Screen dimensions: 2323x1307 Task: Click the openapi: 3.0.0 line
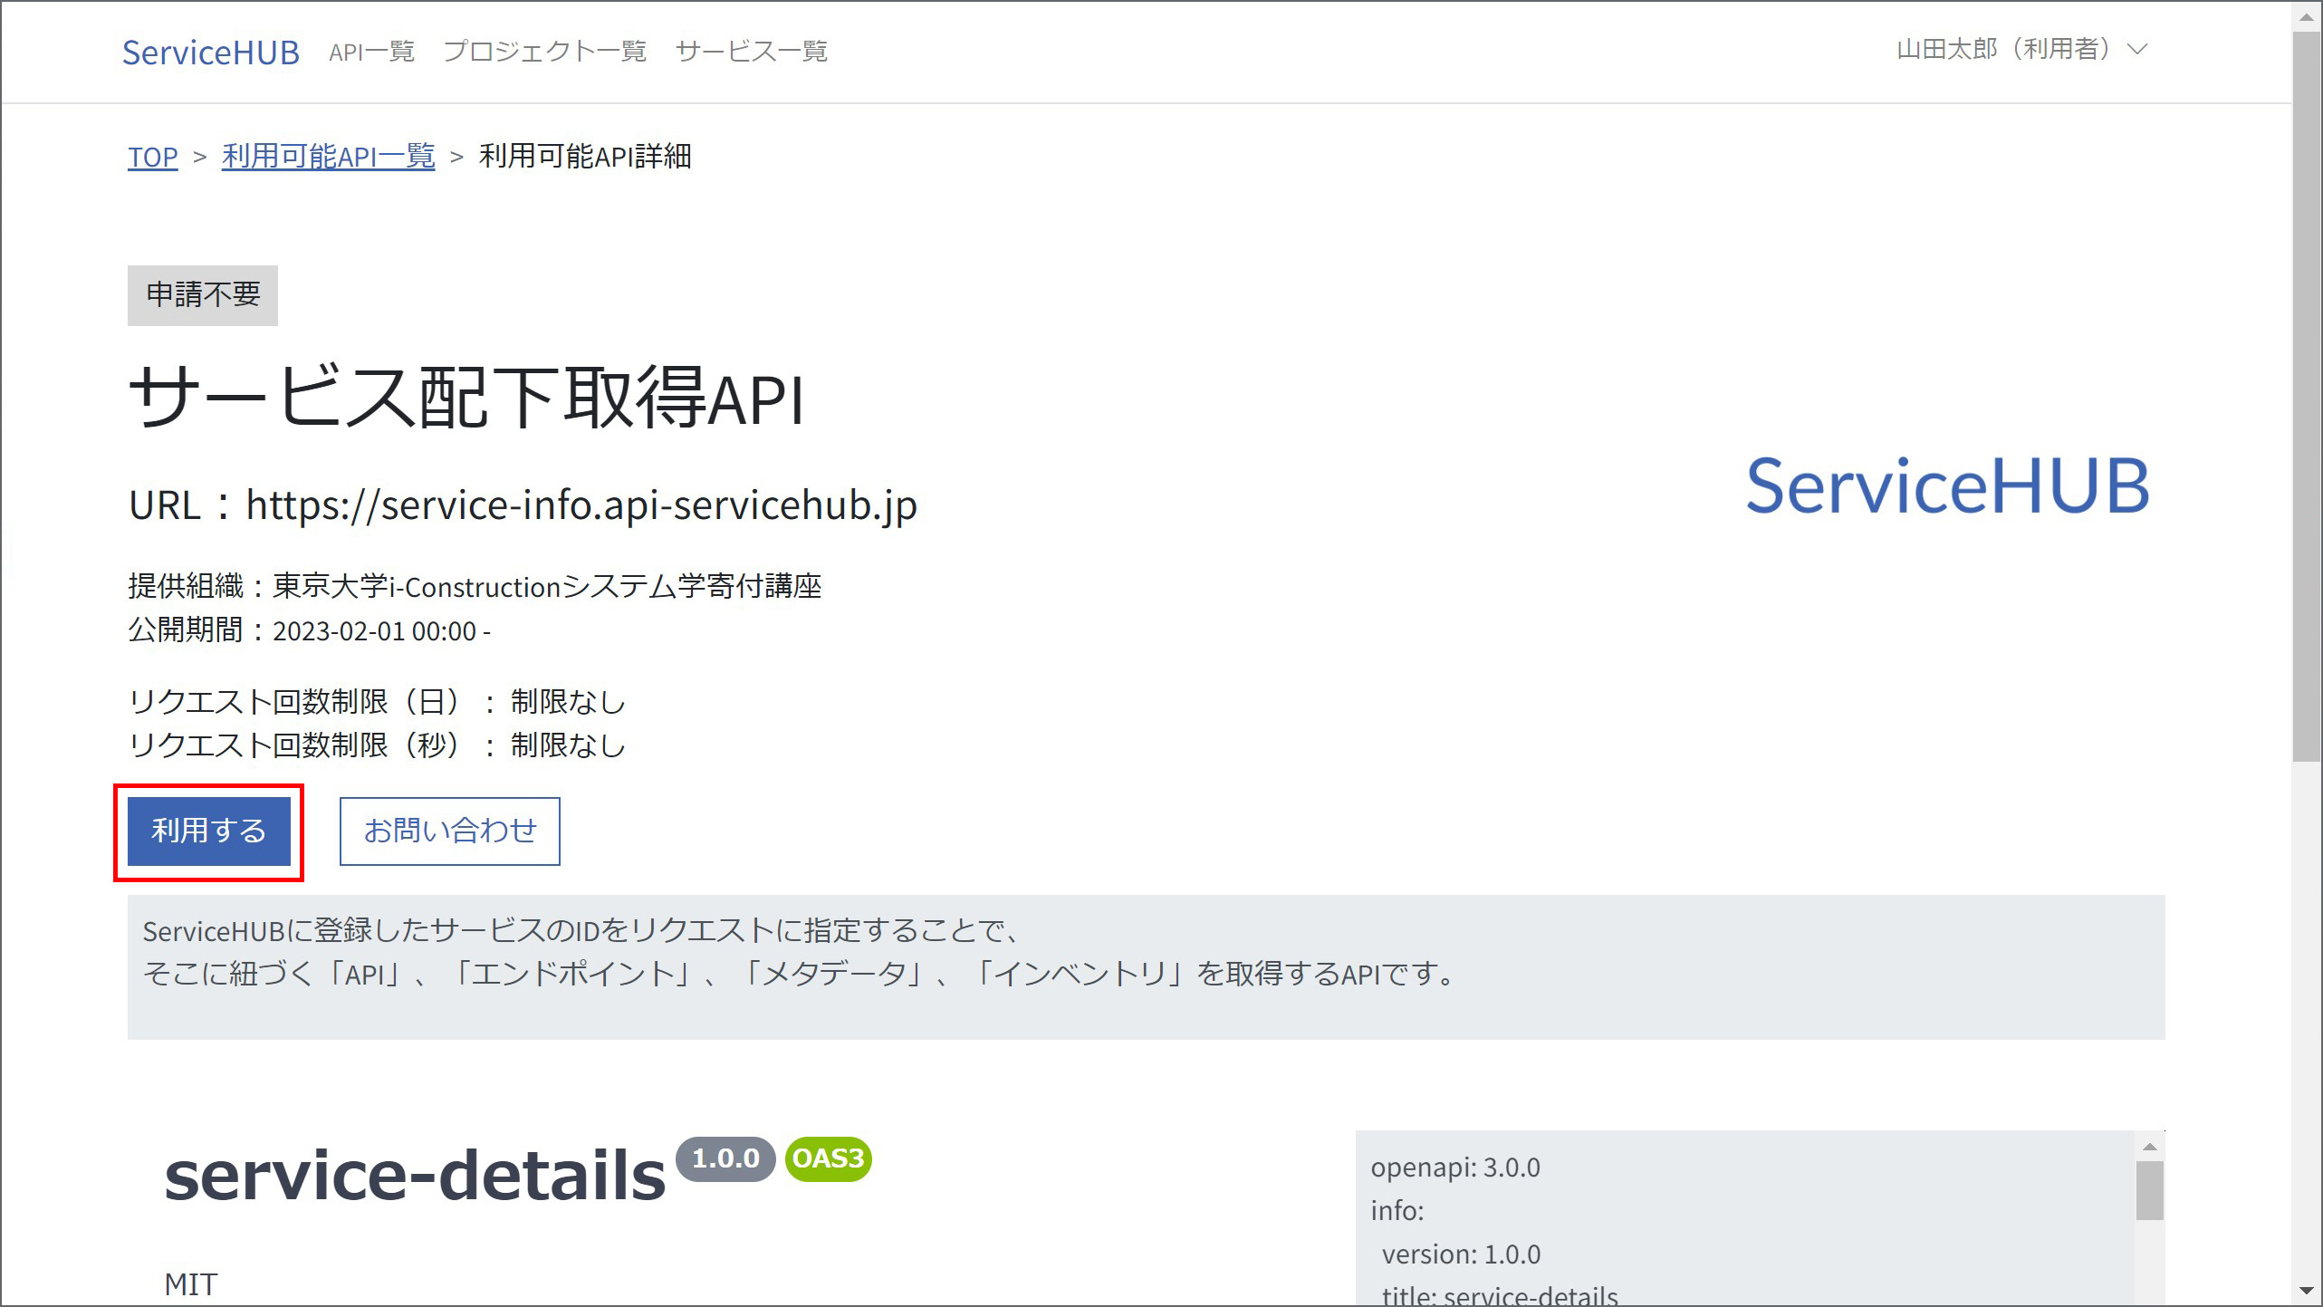(1455, 1168)
